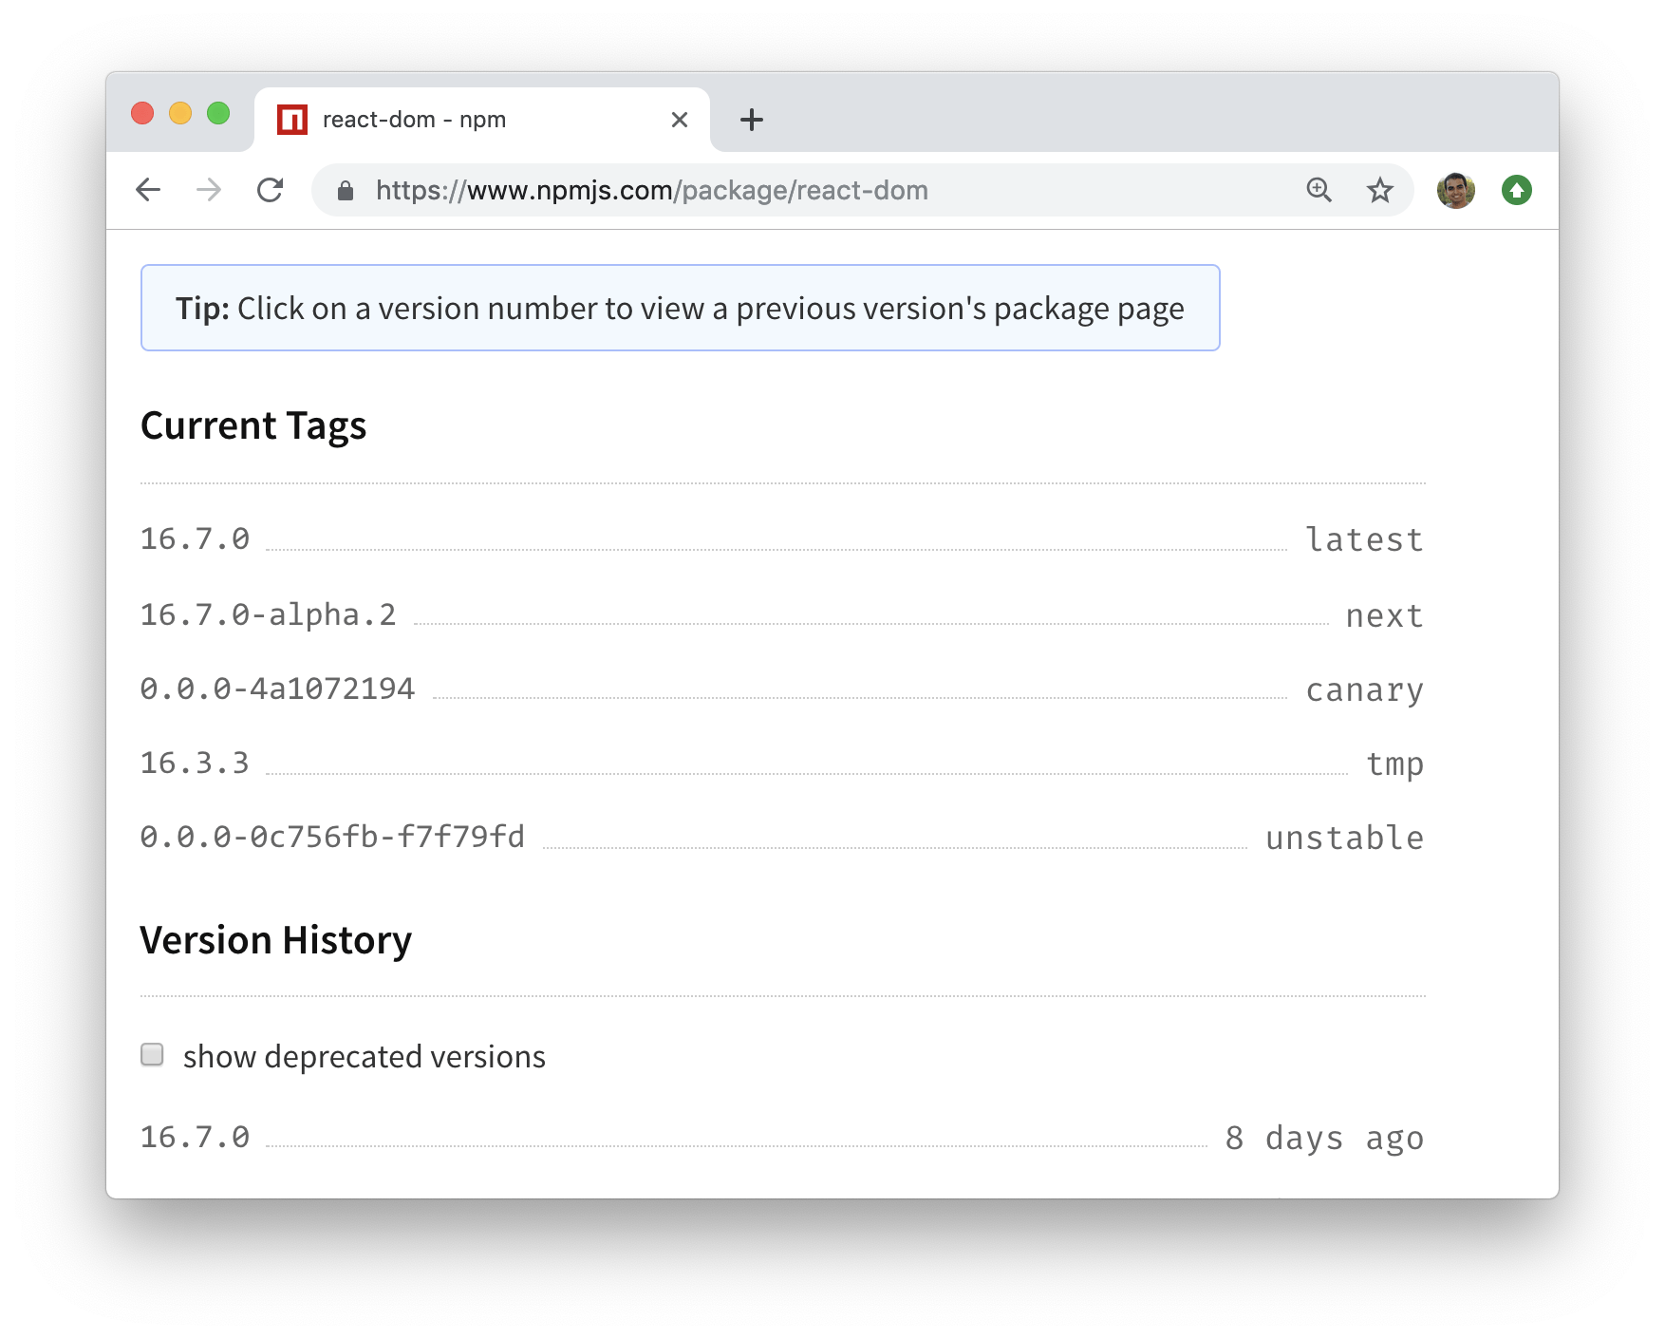Close the react-dom npm tab
This screenshot has height=1339, width=1665.
tap(680, 120)
